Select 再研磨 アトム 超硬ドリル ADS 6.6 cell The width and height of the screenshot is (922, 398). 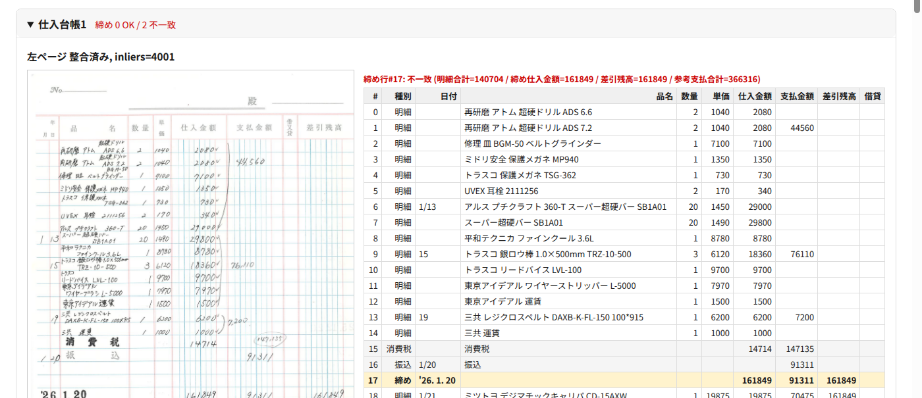(x=569, y=112)
